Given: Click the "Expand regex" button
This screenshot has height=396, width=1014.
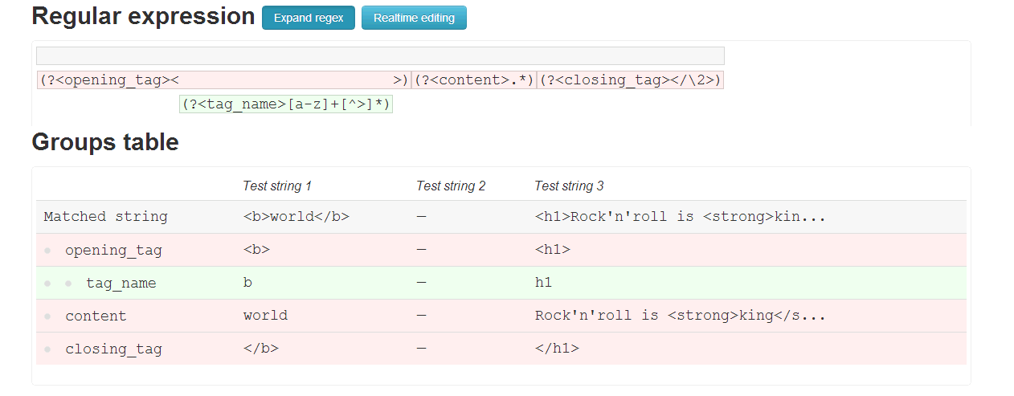Looking at the screenshot, I should point(309,18).
